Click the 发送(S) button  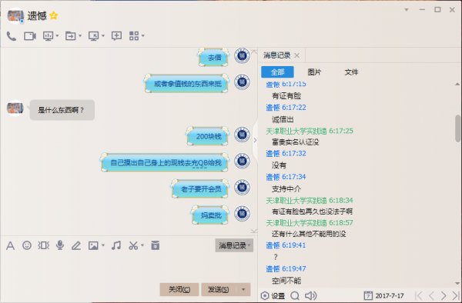pos(218,289)
